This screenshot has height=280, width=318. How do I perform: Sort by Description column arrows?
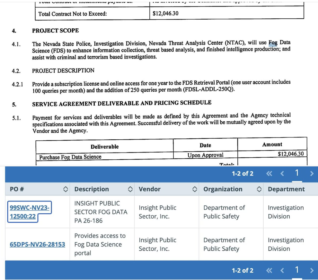point(130,189)
